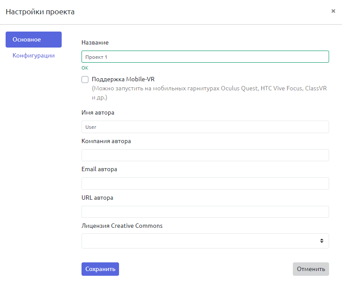342x287 pixels.
Task: Open the Конфигурации tab
Action: pyautogui.click(x=33, y=56)
